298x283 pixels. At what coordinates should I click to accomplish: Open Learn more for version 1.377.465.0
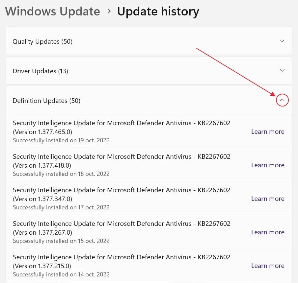pyautogui.click(x=268, y=131)
